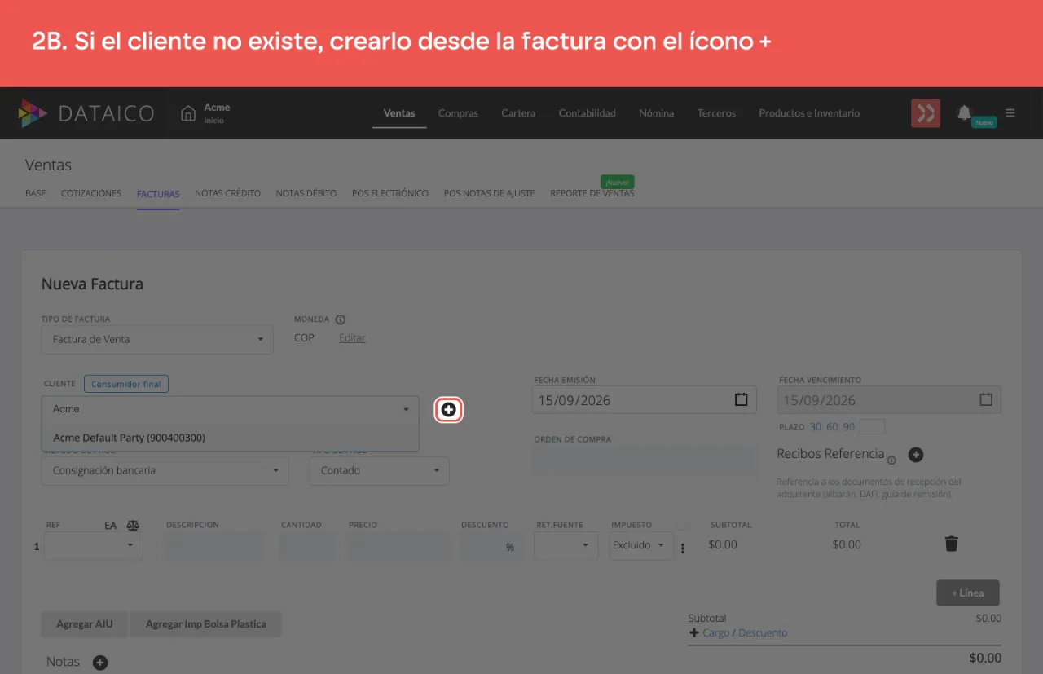Click the Editar currency link
The image size is (1043, 674).
click(352, 338)
